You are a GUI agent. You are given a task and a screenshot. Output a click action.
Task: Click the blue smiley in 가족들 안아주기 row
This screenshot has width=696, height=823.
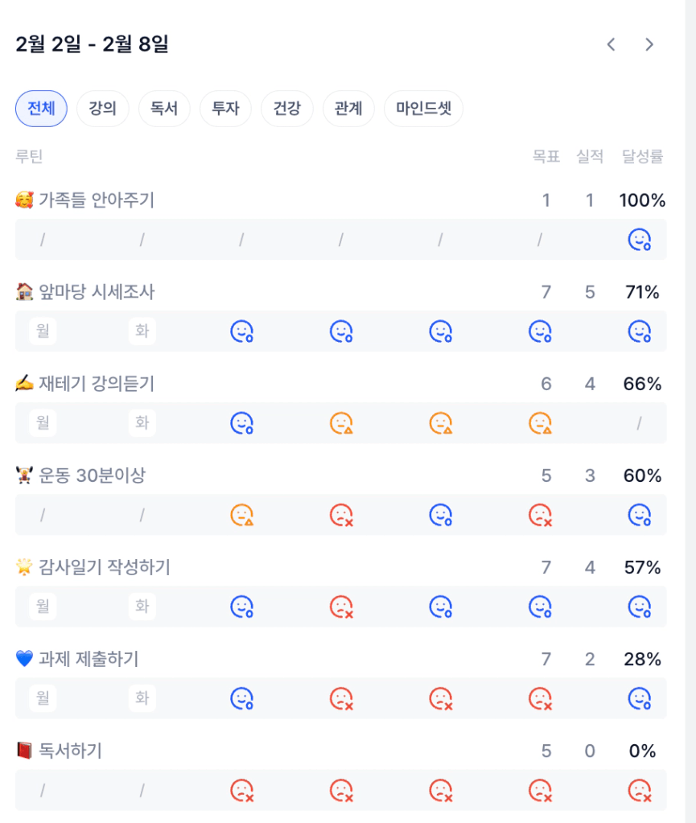point(640,240)
